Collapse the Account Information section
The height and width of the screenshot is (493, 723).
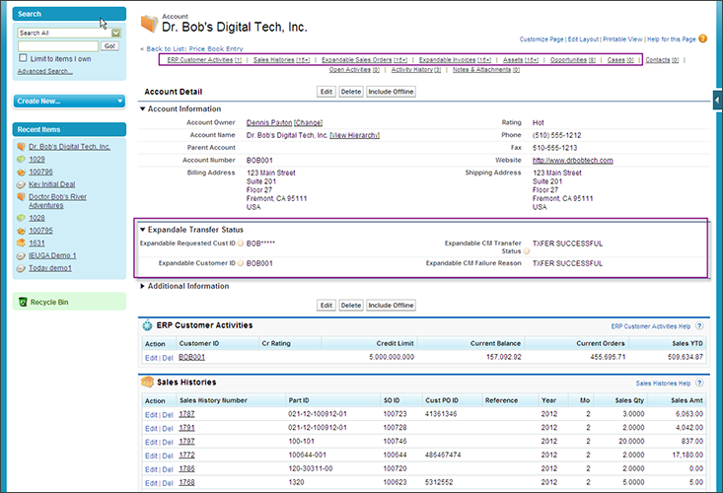142,108
